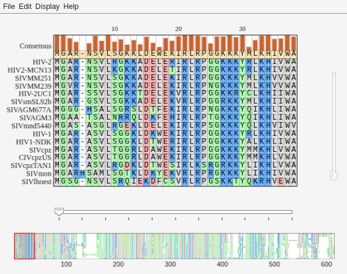Click the overview alignment near position 400
The image size is (347, 274).
pyautogui.click(x=223, y=246)
